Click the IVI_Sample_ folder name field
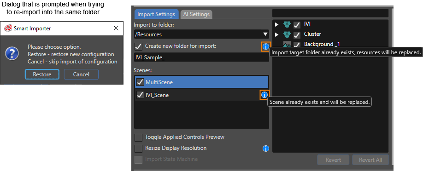This screenshot has height=171, width=423. coord(201,57)
